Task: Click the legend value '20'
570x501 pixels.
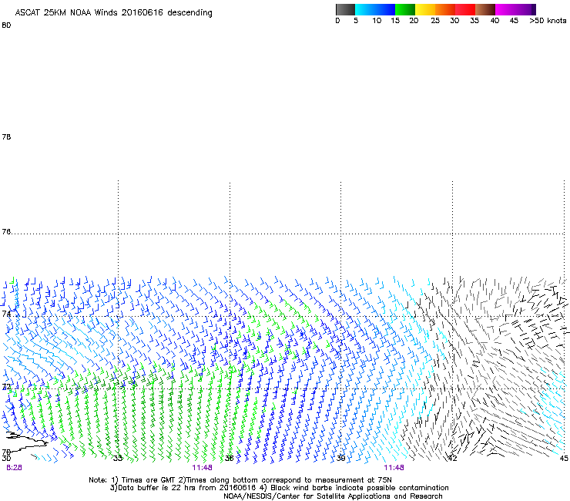Action: pos(414,21)
